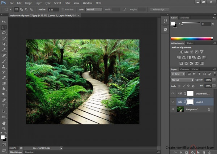The image size is (217, 154).
Task: Select the Move tool
Action: (4, 22)
